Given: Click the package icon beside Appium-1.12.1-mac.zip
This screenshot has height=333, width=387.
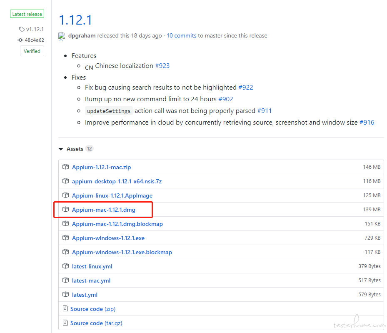Looking at the screenshot, I should pyautogui.click(x=65, y=167).
